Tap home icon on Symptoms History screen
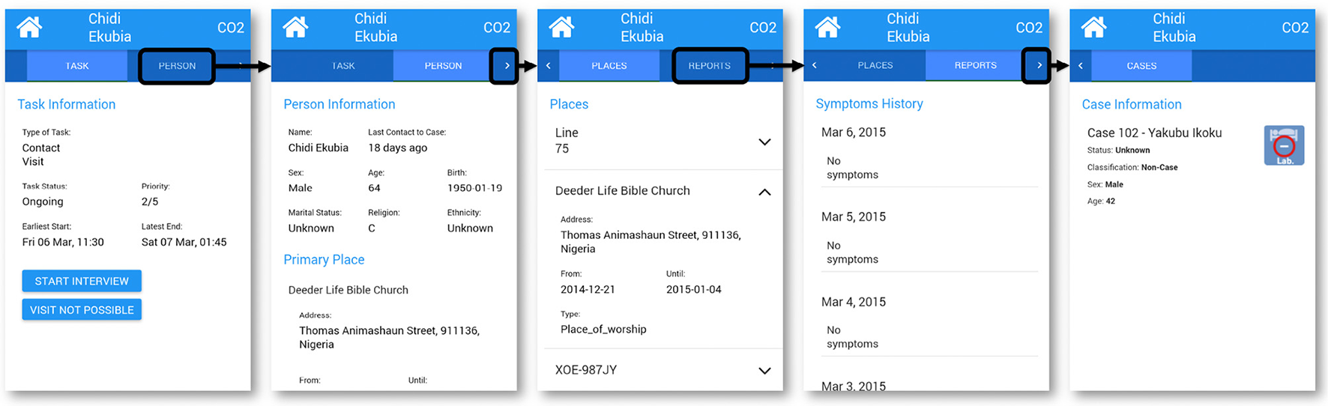 tap(827, 28)
